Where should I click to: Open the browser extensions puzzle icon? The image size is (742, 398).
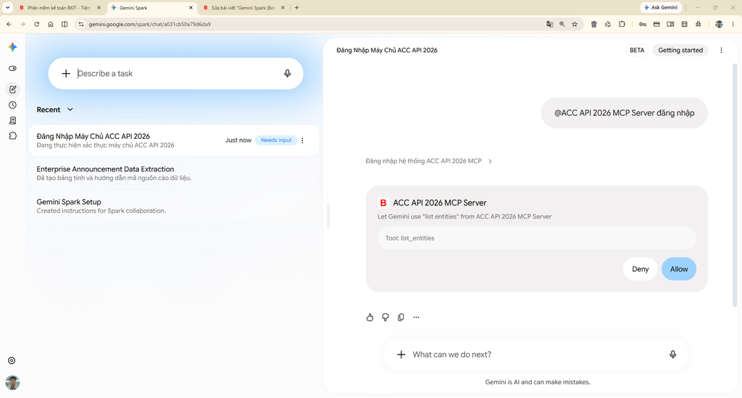622,24
